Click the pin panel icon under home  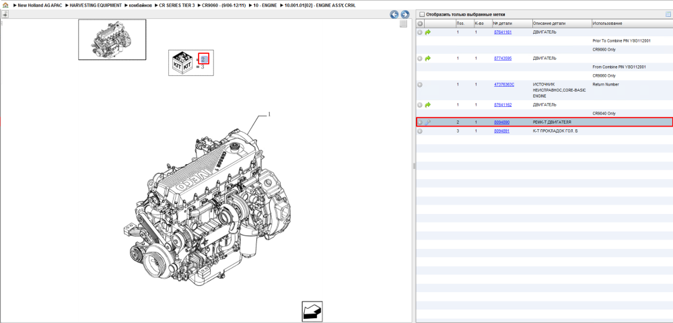(5, 14)
